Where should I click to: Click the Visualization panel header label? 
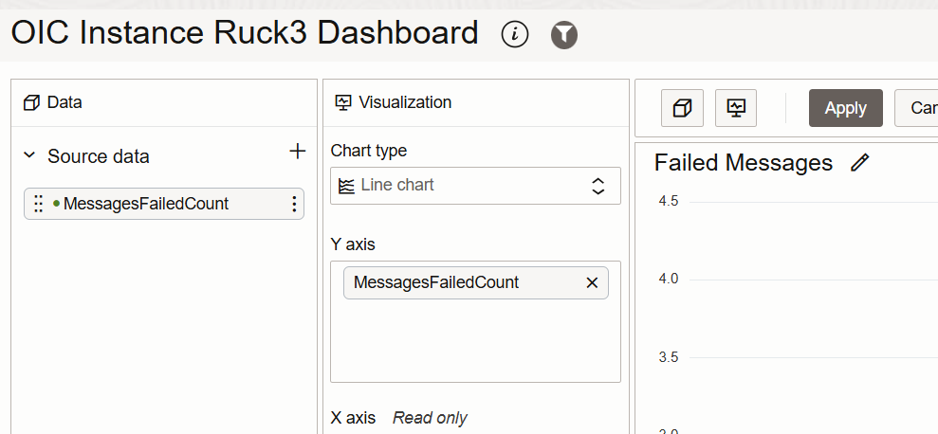pos(405,102)
